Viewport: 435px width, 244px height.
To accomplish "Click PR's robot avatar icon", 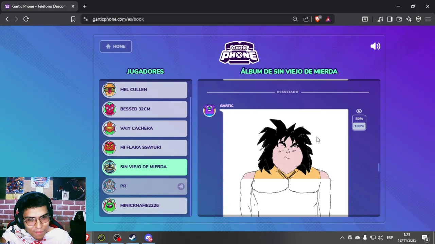I will [x=109, y=186].
